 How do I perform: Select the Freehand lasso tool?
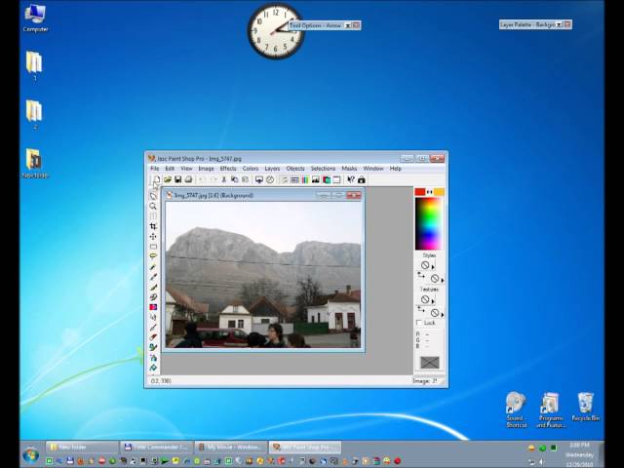pos(153,256)
